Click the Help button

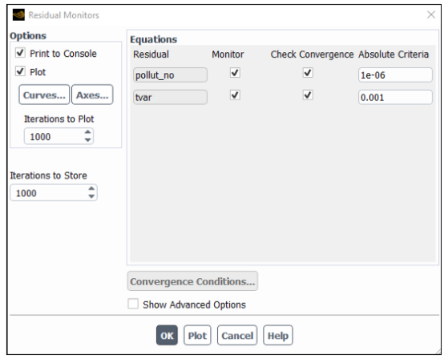point(278,335)
